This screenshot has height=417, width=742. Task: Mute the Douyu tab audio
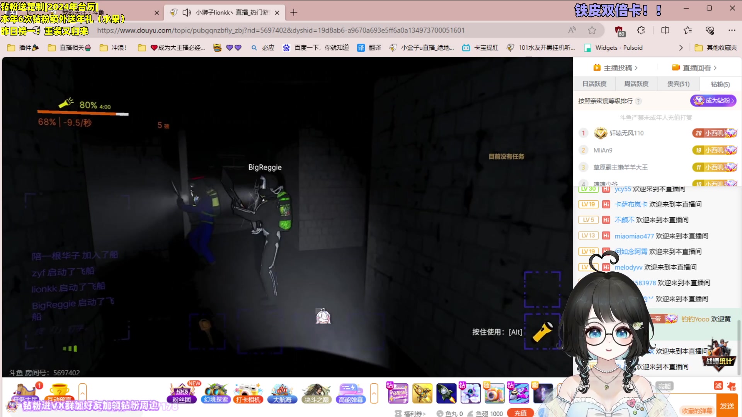(187, 12)
